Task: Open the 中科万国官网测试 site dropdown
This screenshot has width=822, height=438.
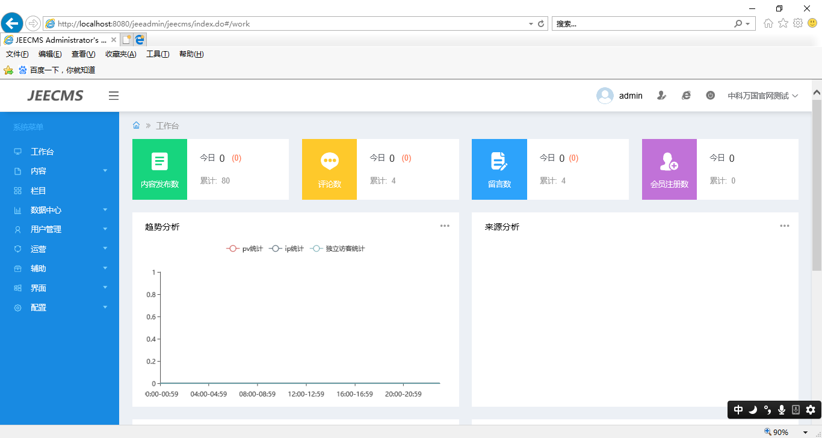Action: (x=762, y=96)
